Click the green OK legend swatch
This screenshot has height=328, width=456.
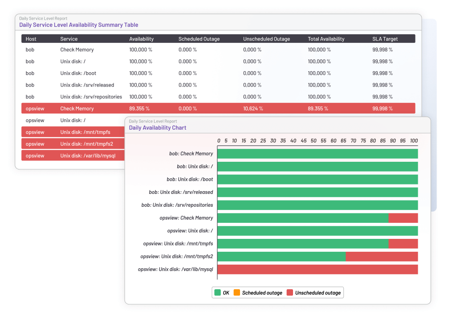217,293
